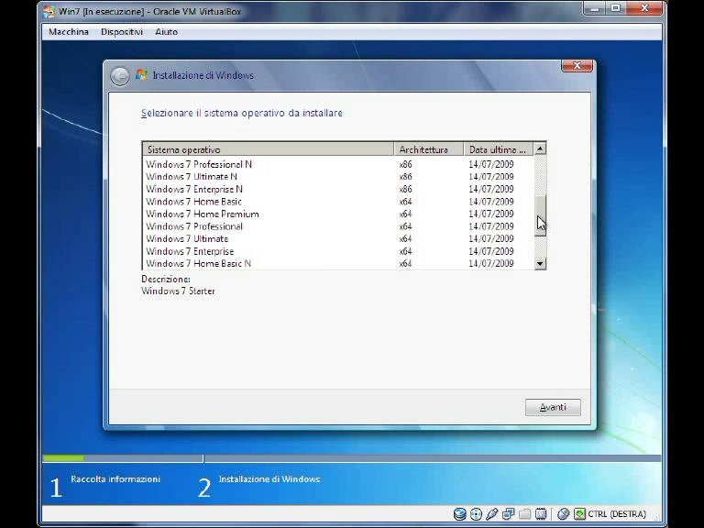The image size is (704, 528).
Task: Click the list scrollbar down arrow
Action: coord(540,264)
